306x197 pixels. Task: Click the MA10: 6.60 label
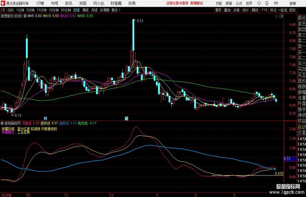51,16
